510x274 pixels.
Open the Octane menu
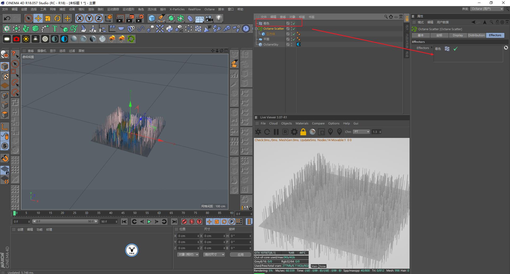pos(209,9)
